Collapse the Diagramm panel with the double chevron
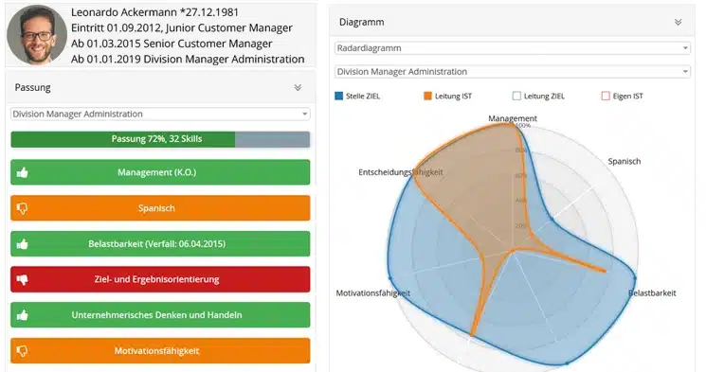 tap(679, 22)
